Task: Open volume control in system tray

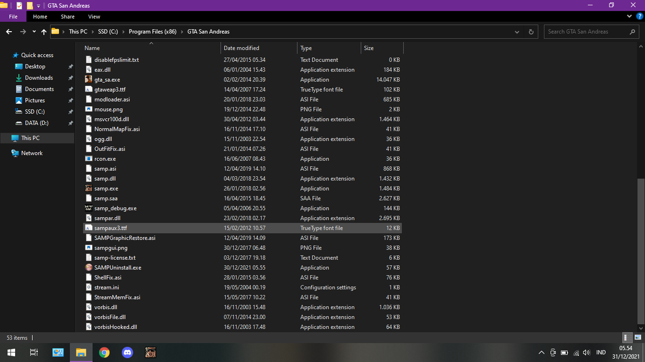Action: 586,353
